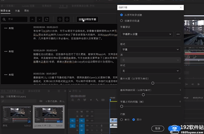Click the V1 source patch button
Image resolution: width=204 pixels, height=134 pixels.
pyautogui.click(x=72, y=121)
